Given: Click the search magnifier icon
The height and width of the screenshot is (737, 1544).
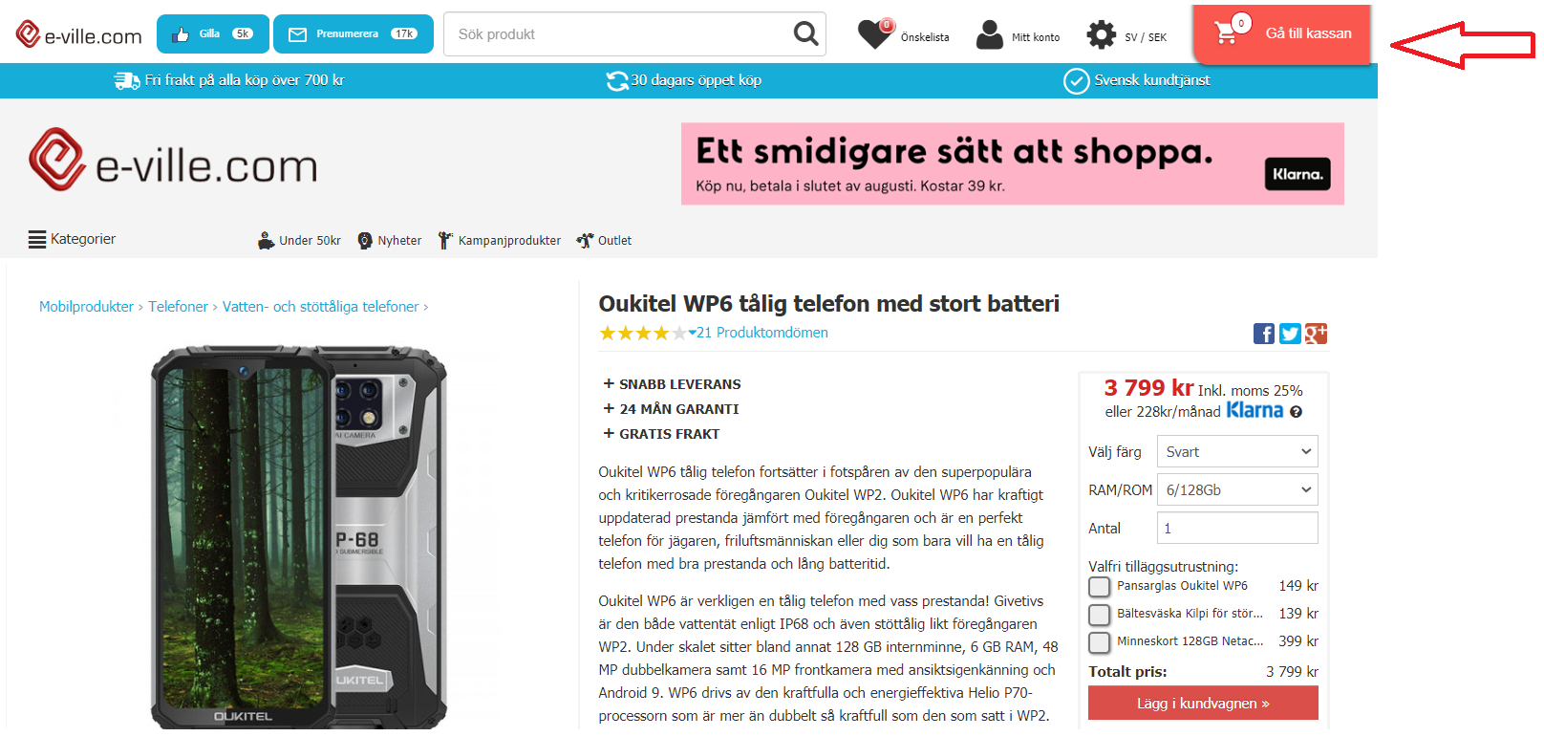Looking at the screenshot, I should pos(806,34).
